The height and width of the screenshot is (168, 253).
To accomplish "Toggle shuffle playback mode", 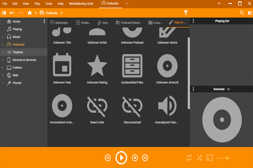I will click(199, 158).
